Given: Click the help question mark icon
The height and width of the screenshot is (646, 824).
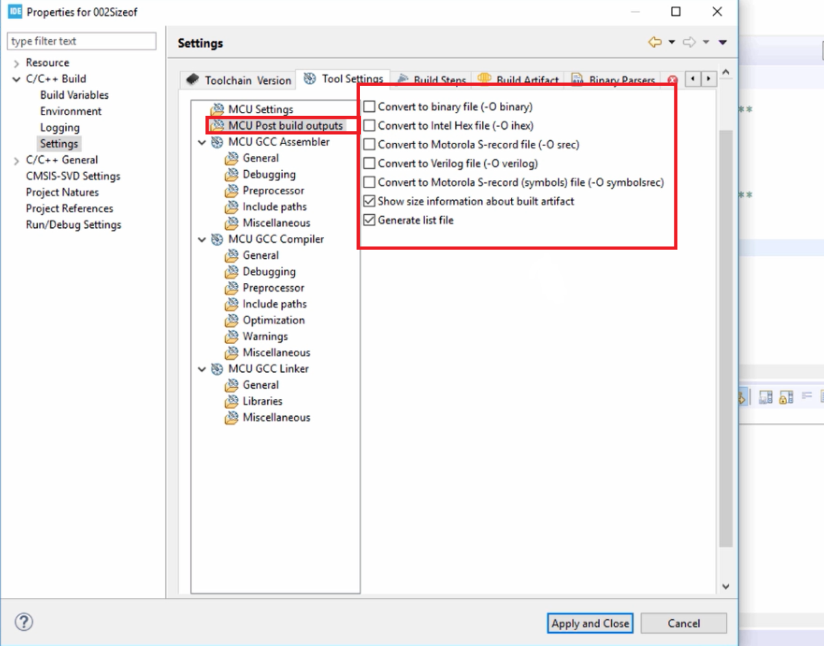Looking at the screenshot, I should tap(24, 623).
